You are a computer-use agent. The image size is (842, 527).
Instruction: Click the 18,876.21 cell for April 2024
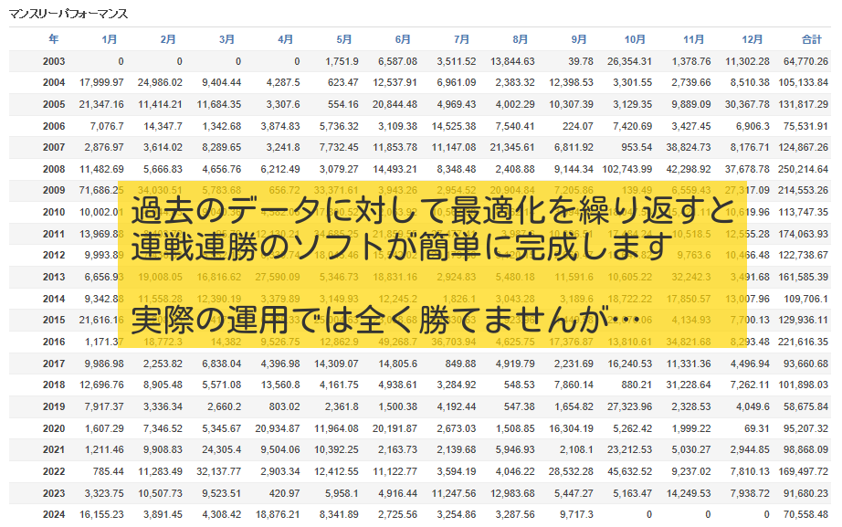click(274, 515)
